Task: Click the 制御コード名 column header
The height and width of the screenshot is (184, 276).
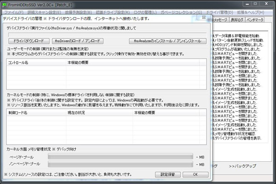Action: tap(36, 113)
